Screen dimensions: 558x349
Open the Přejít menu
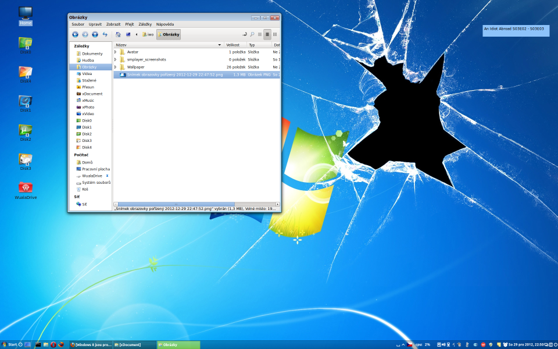coord(130,24)
